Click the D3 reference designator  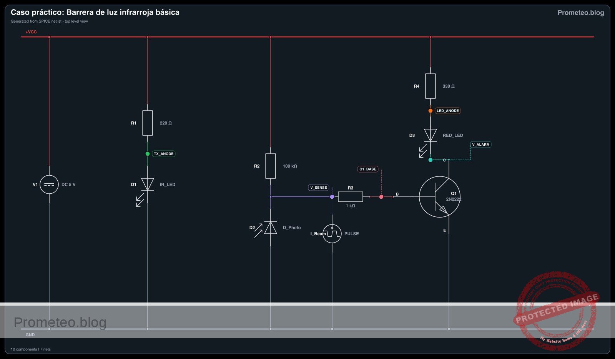(x=412, y=135)
